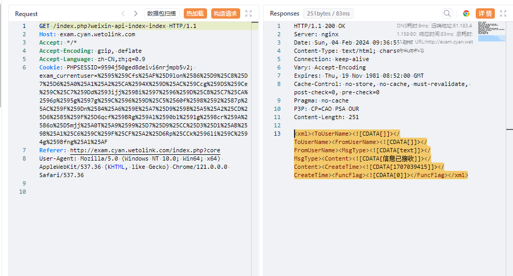Screen dimensions: 513x276
Task: Click the Content-Length: 251 response header
Action: 326,117
